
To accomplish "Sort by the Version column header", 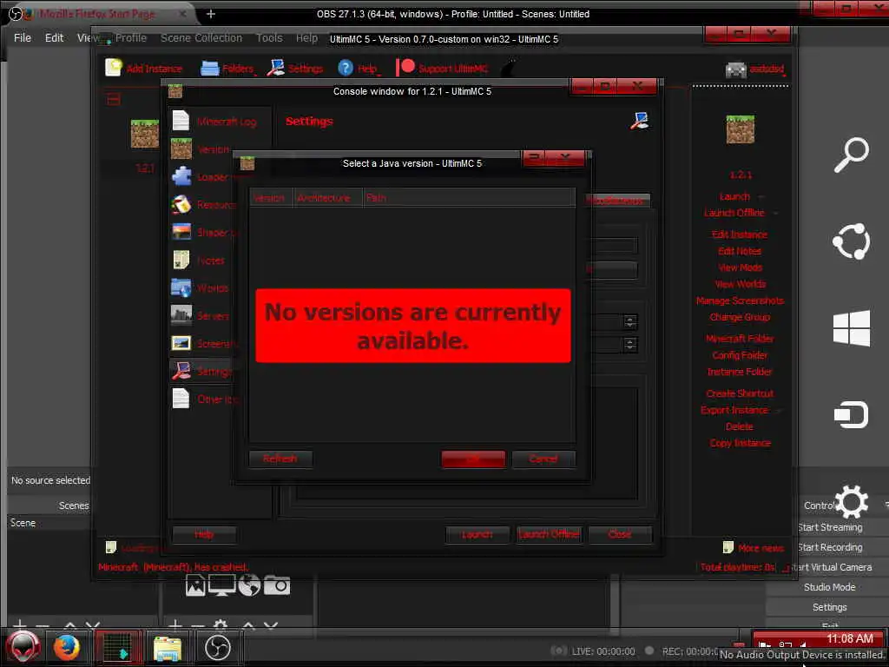I will coord(271,198).
